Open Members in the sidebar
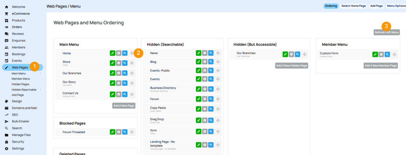The width and height of the screenshot is (406, 155). pyautogui.click(x=18, y=47)
